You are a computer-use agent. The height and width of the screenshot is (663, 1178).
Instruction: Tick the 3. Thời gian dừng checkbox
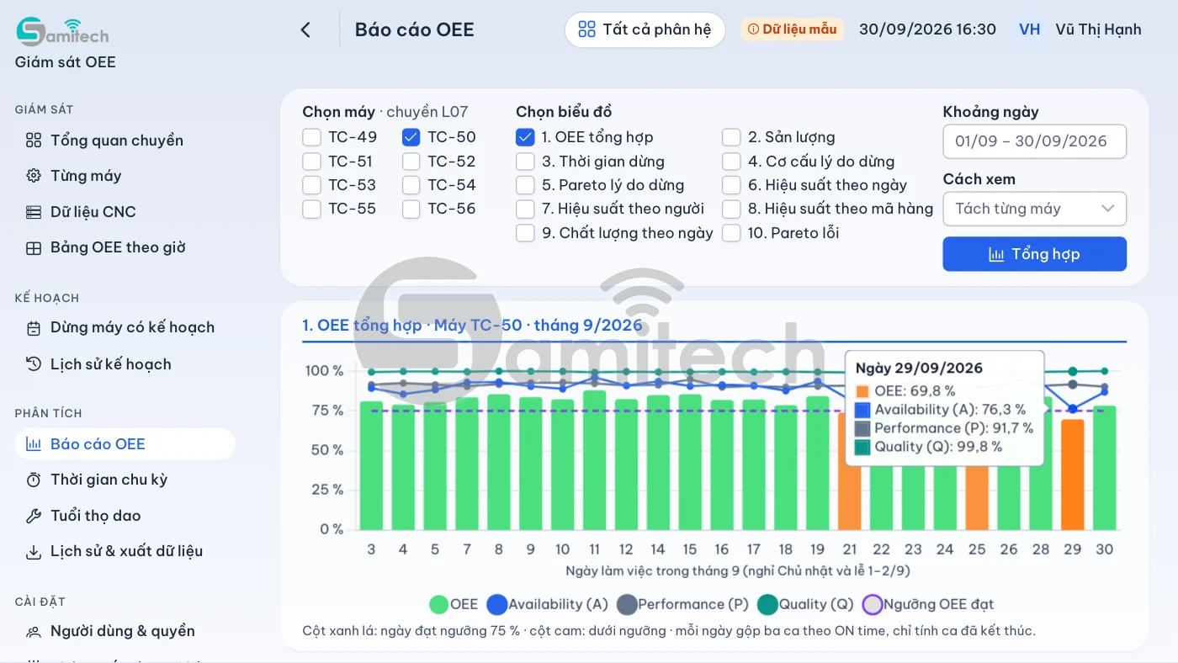pyautogui.click(x=525, y=162)
